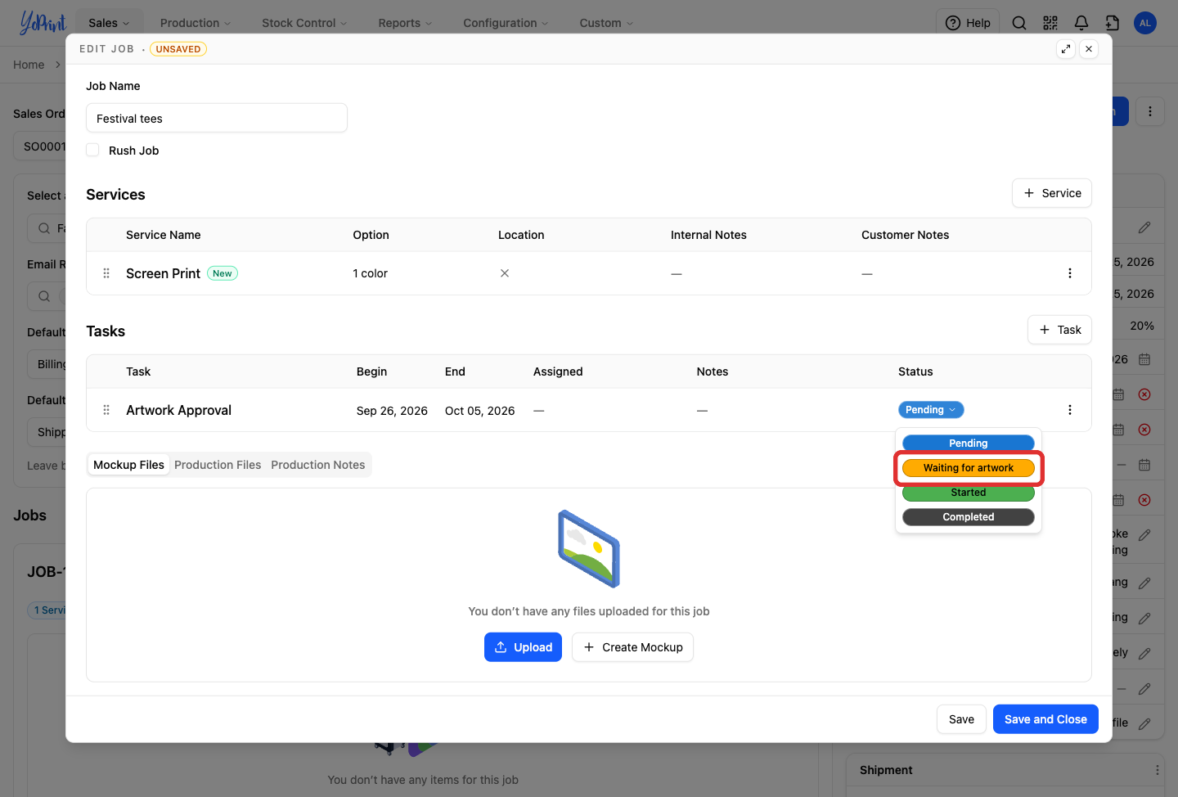This screenshot has width=1178, height=797.
Task: Click the add Service button
Action: pyautogui.click(x=1052, y=193)
